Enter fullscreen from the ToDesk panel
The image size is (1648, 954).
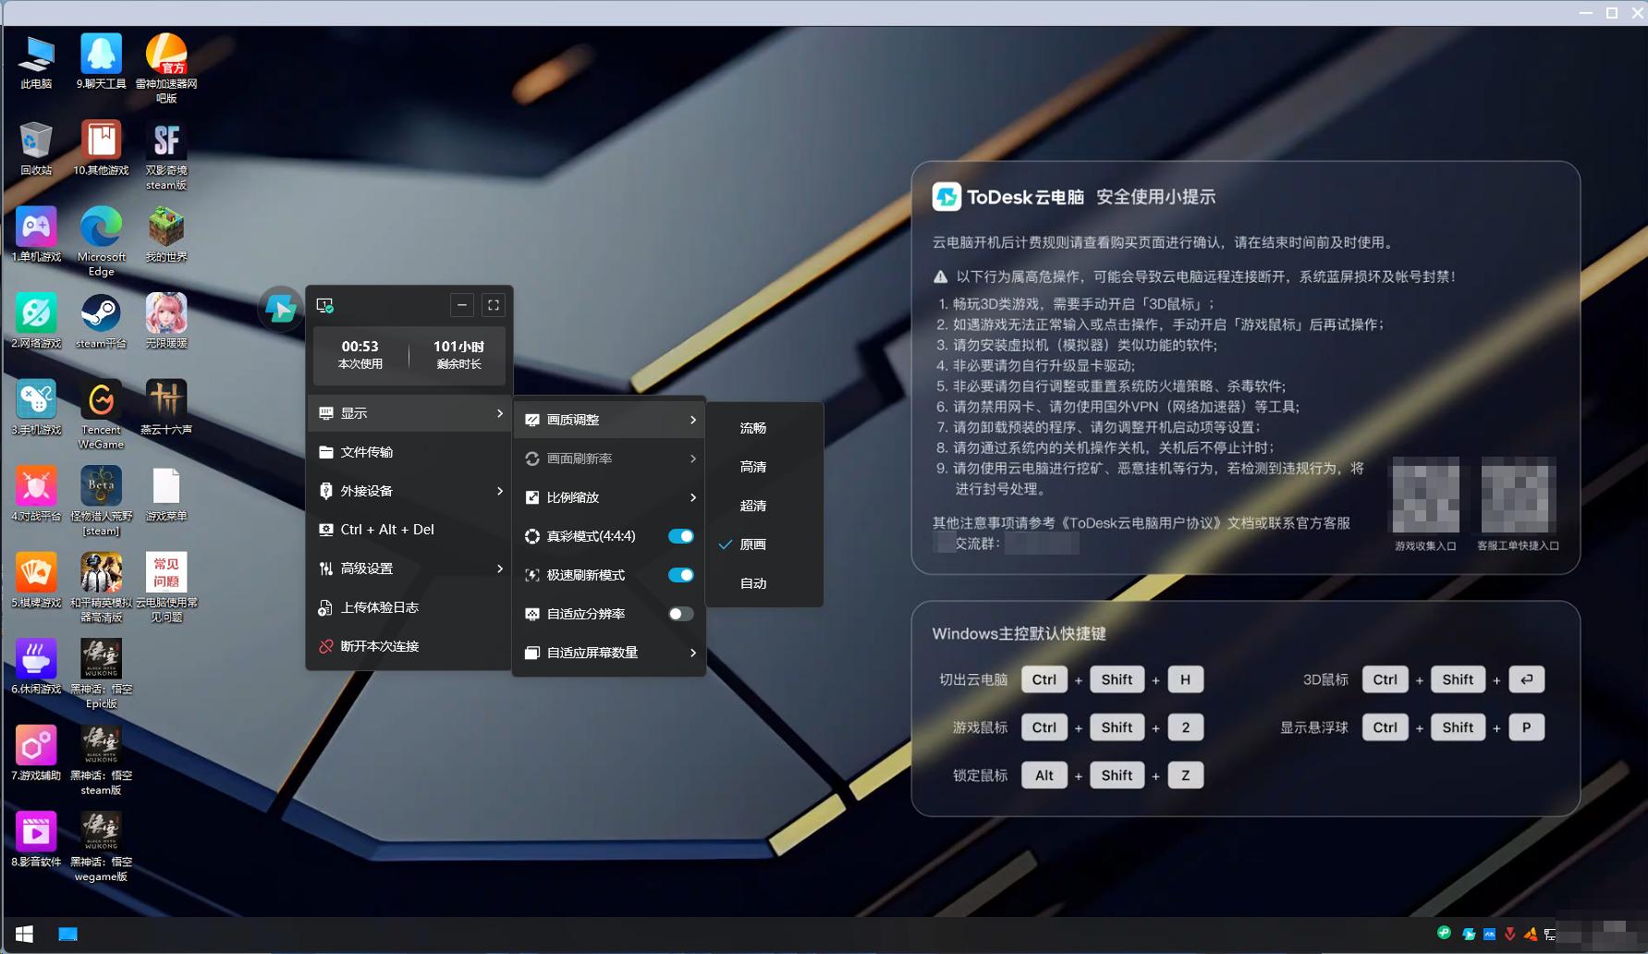tap(494, 305)
